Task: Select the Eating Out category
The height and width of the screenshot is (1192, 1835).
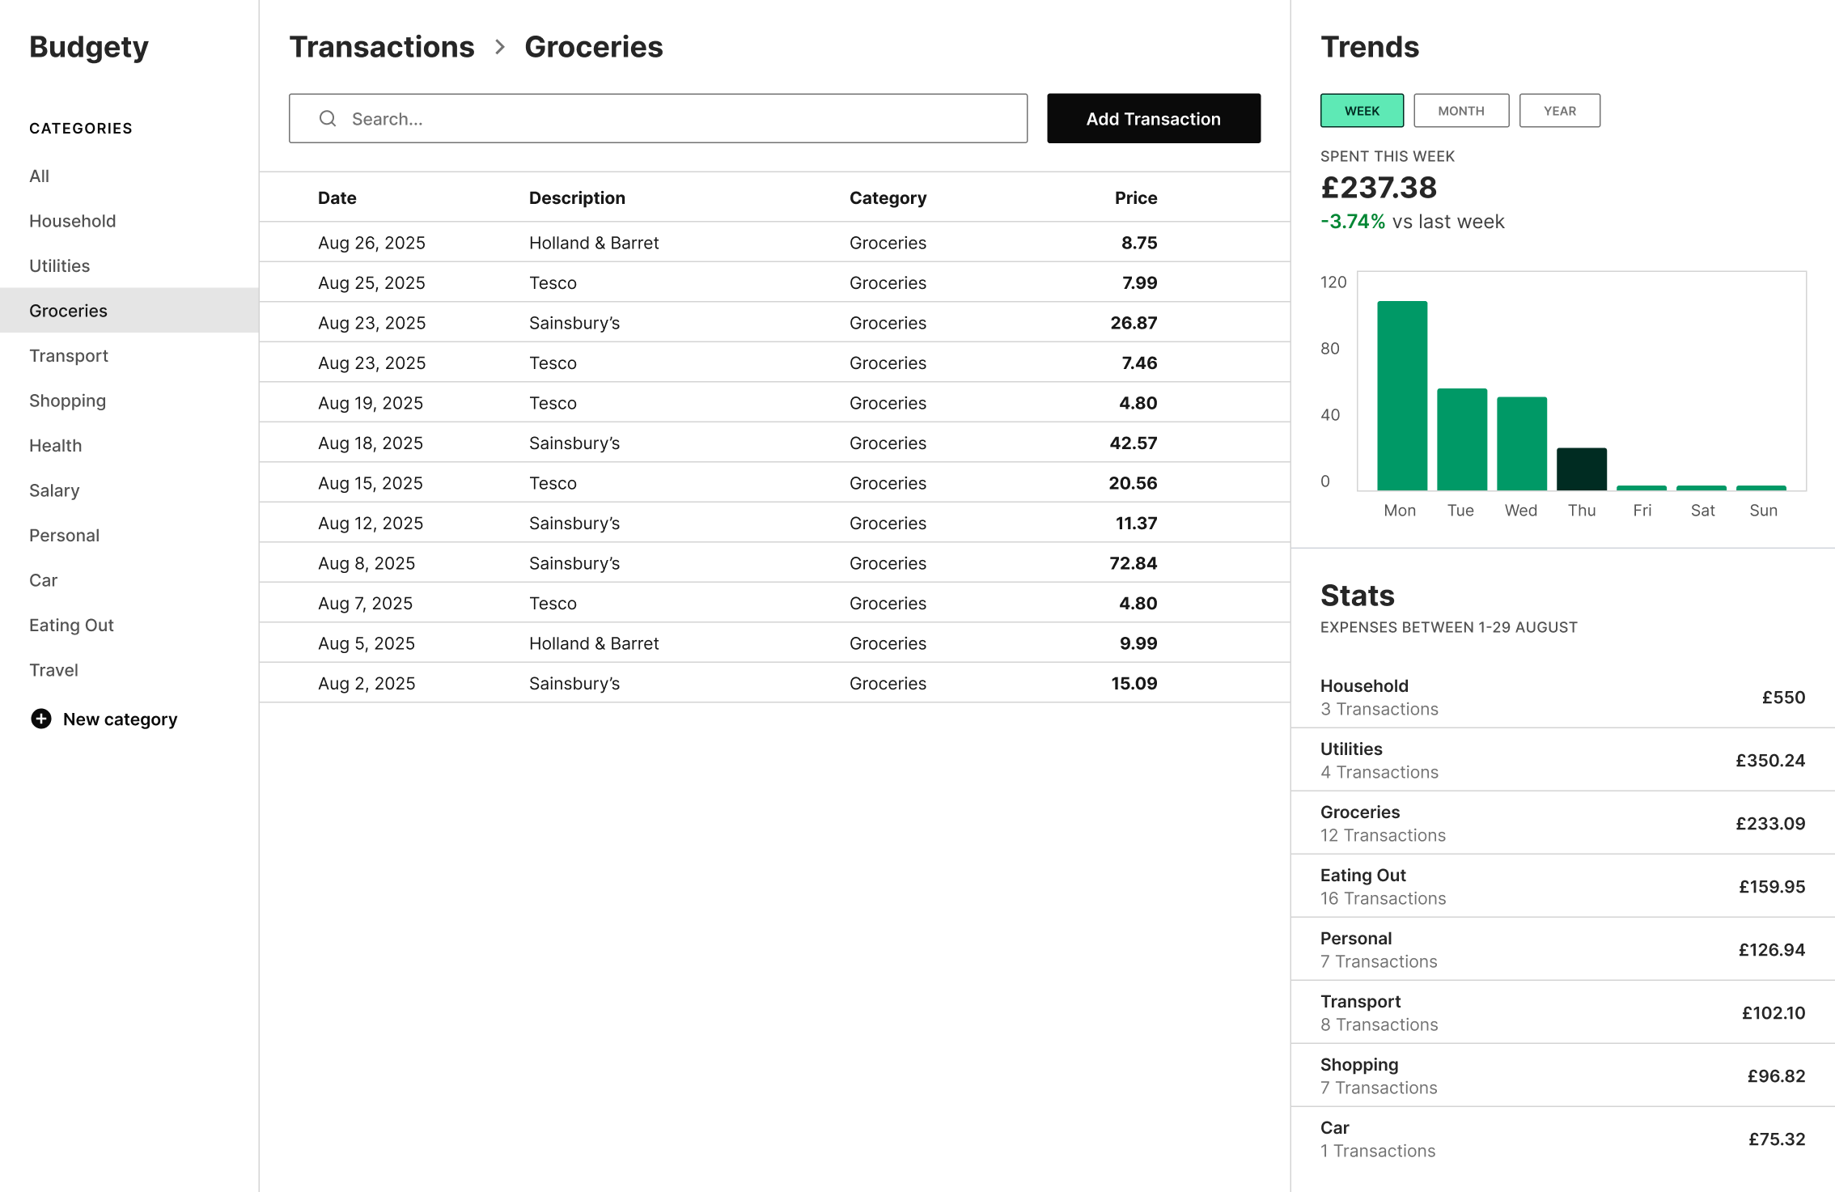Action: [x=71, y=625]
